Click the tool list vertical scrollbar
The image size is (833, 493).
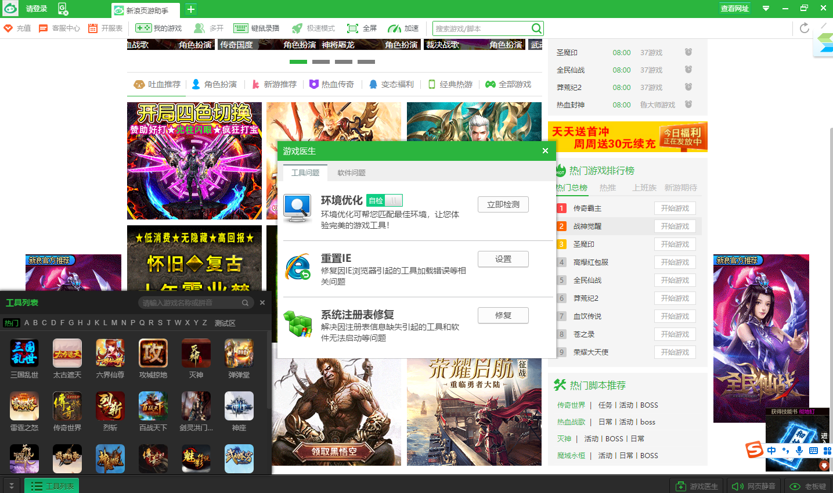click(268, 372)
